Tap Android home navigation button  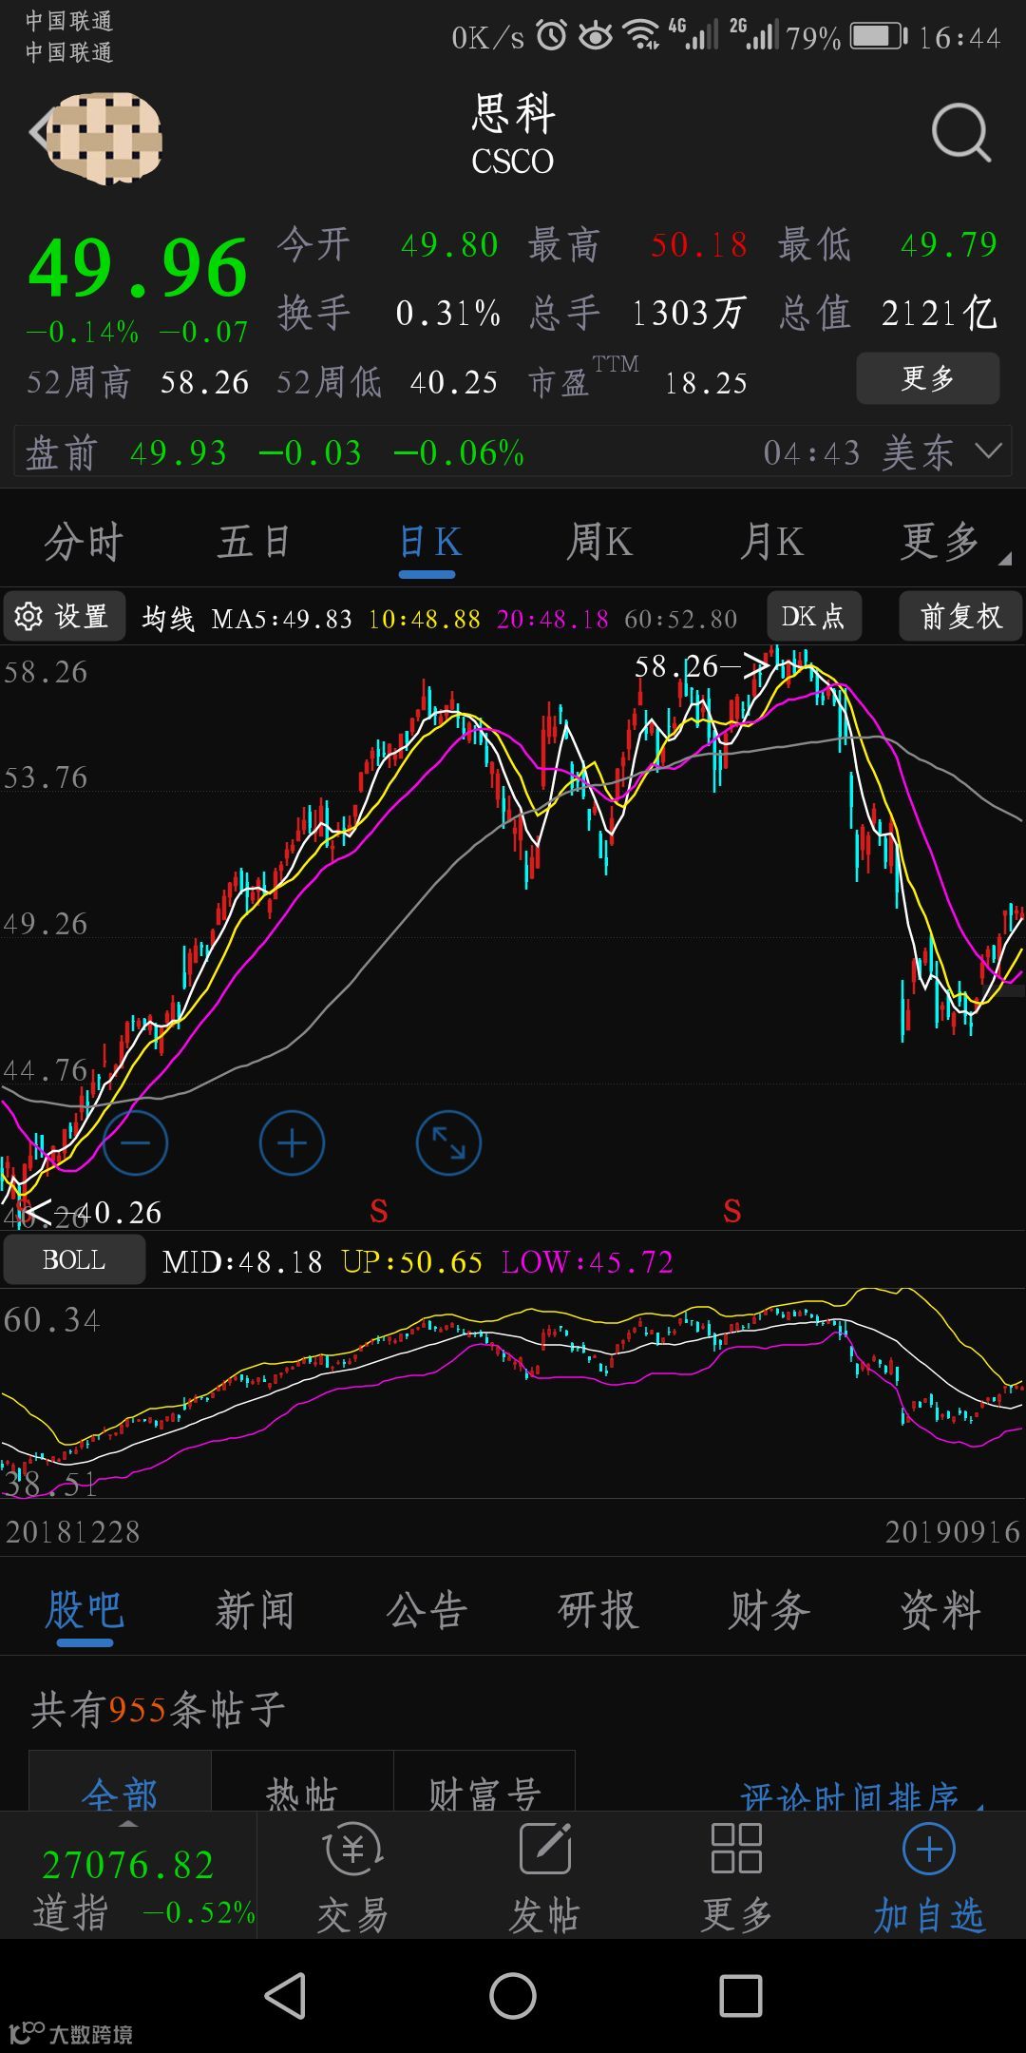[x=513, y=1995]
